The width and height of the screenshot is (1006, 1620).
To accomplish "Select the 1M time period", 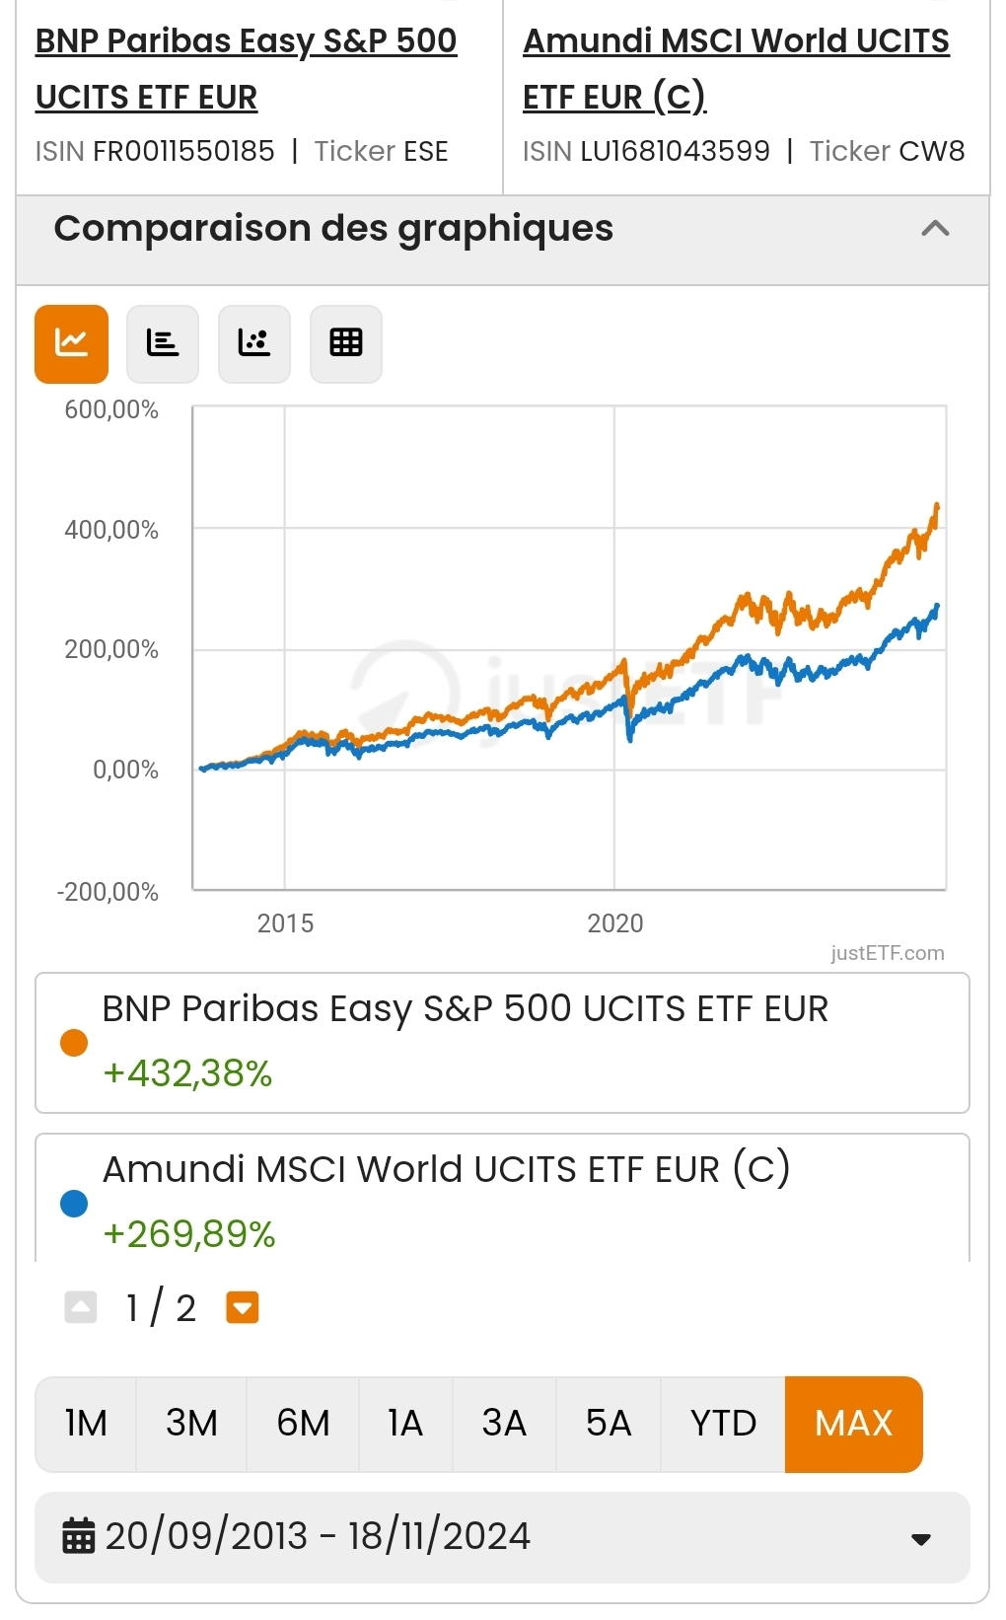I will [86, 1424].
